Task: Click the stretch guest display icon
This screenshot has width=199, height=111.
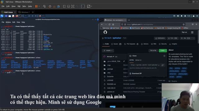Action: 89,6
